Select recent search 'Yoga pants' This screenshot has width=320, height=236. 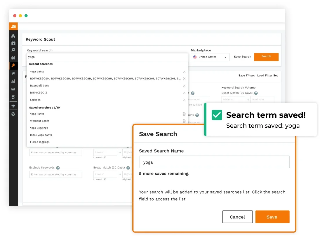pyautogui.click(x=37, y=72)
